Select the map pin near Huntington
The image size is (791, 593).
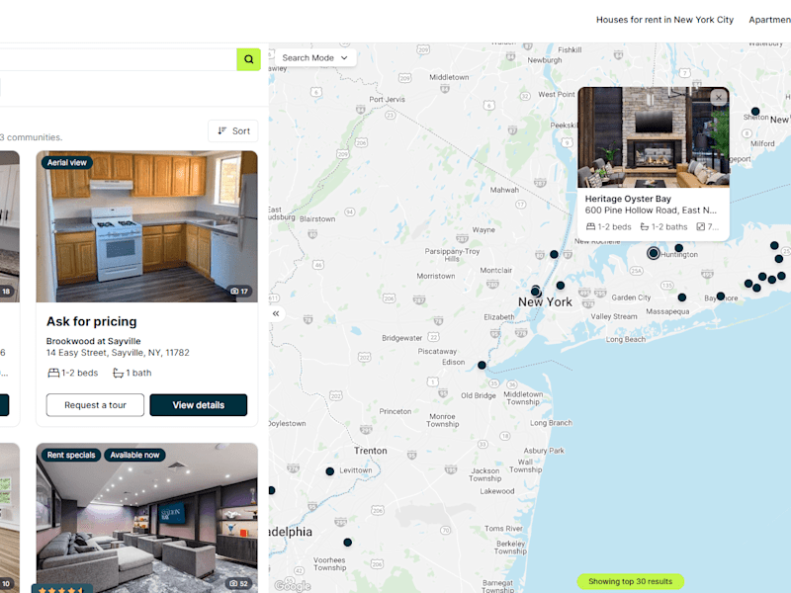679,248
